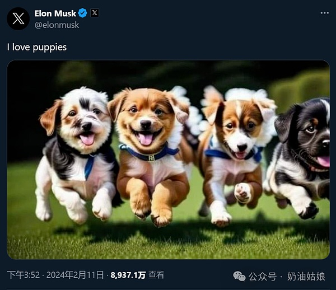Click the gold tag on the blue collar

coord(151,158)
